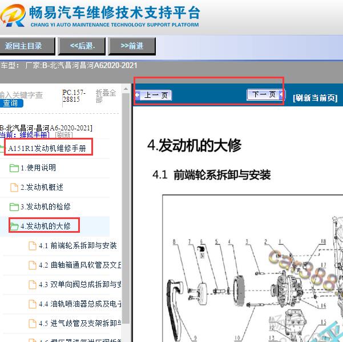Open 4.5 进气歧管及支架拆卸 entry
This screenshot has width=343, height=342.
point(80,323)
